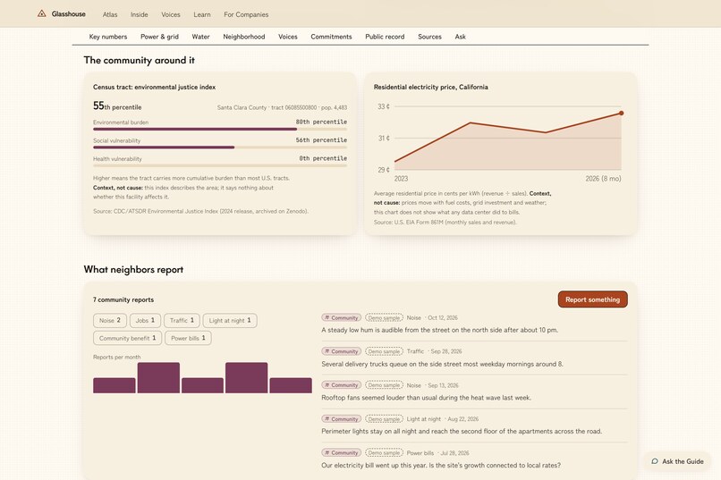
Task: Filter reports by Community benefit chip
Action: [x=127, y=338]
